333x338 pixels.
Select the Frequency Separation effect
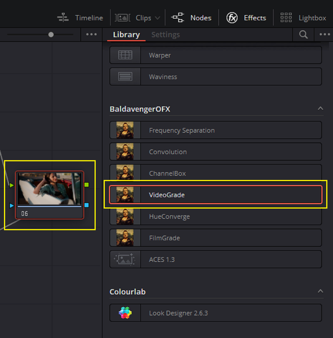(216, 130)
